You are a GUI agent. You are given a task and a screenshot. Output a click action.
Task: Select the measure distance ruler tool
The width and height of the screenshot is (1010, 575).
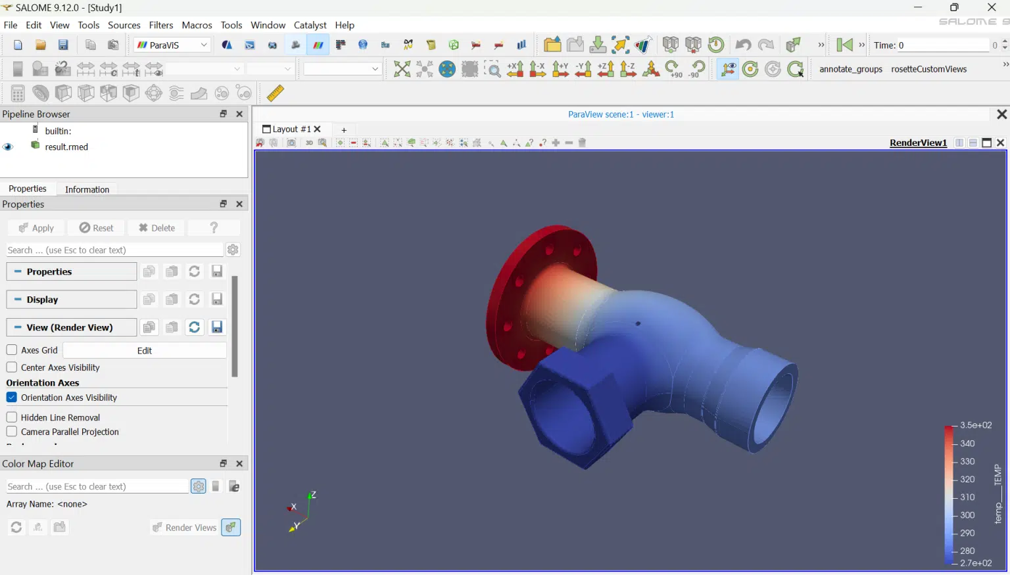point(275,93)
